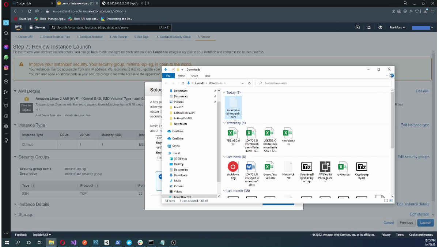Select Food3D folder in navigation pane
Image resolution: width=439 pixels, height=247 pixels.
coord(178,107)
